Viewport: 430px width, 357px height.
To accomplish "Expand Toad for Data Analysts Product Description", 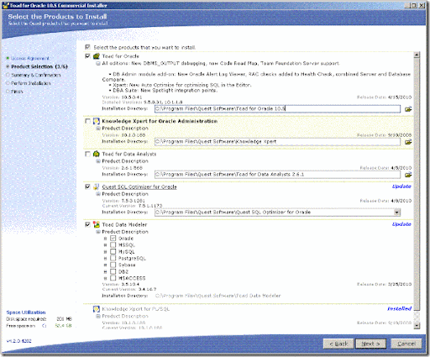I will [98, 161].
